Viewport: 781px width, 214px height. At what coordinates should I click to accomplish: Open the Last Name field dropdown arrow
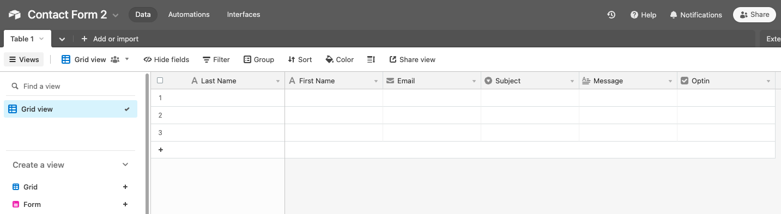tap(278, 81)
